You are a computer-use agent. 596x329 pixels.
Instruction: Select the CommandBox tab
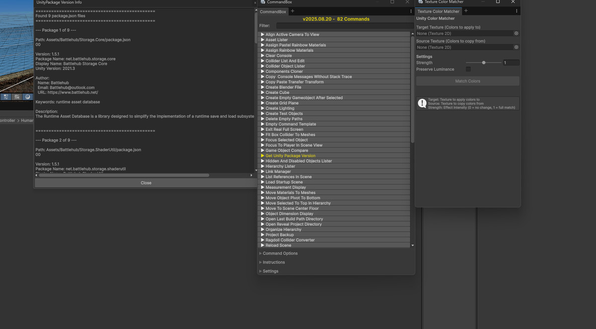coord(273,11)
